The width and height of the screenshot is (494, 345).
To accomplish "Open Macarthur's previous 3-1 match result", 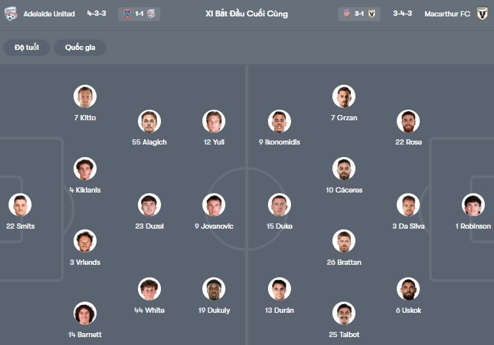I will tap(358, 13).
